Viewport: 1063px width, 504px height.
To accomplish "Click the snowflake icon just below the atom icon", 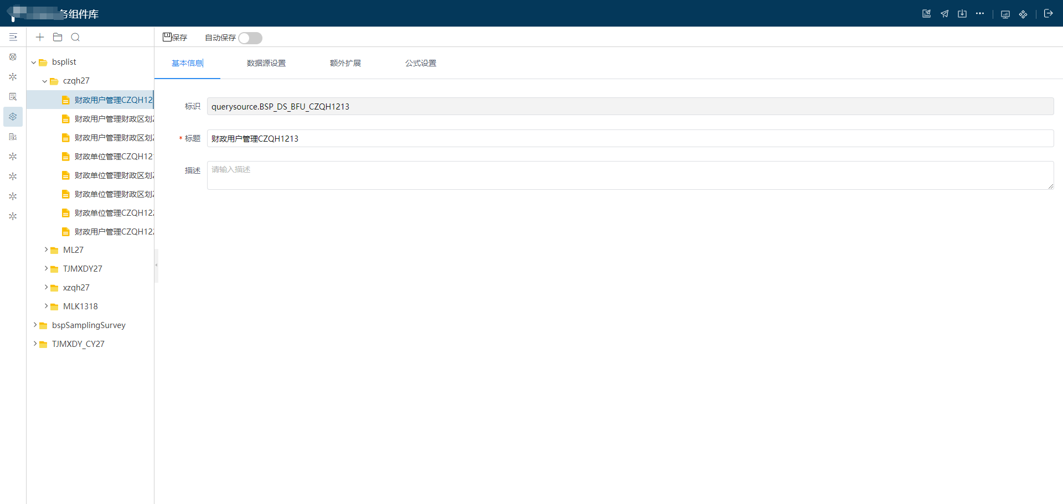I will click(x=13, y=77).
